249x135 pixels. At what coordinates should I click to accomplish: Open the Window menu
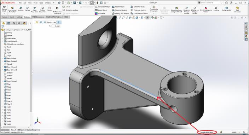click(x=48, y=3)
